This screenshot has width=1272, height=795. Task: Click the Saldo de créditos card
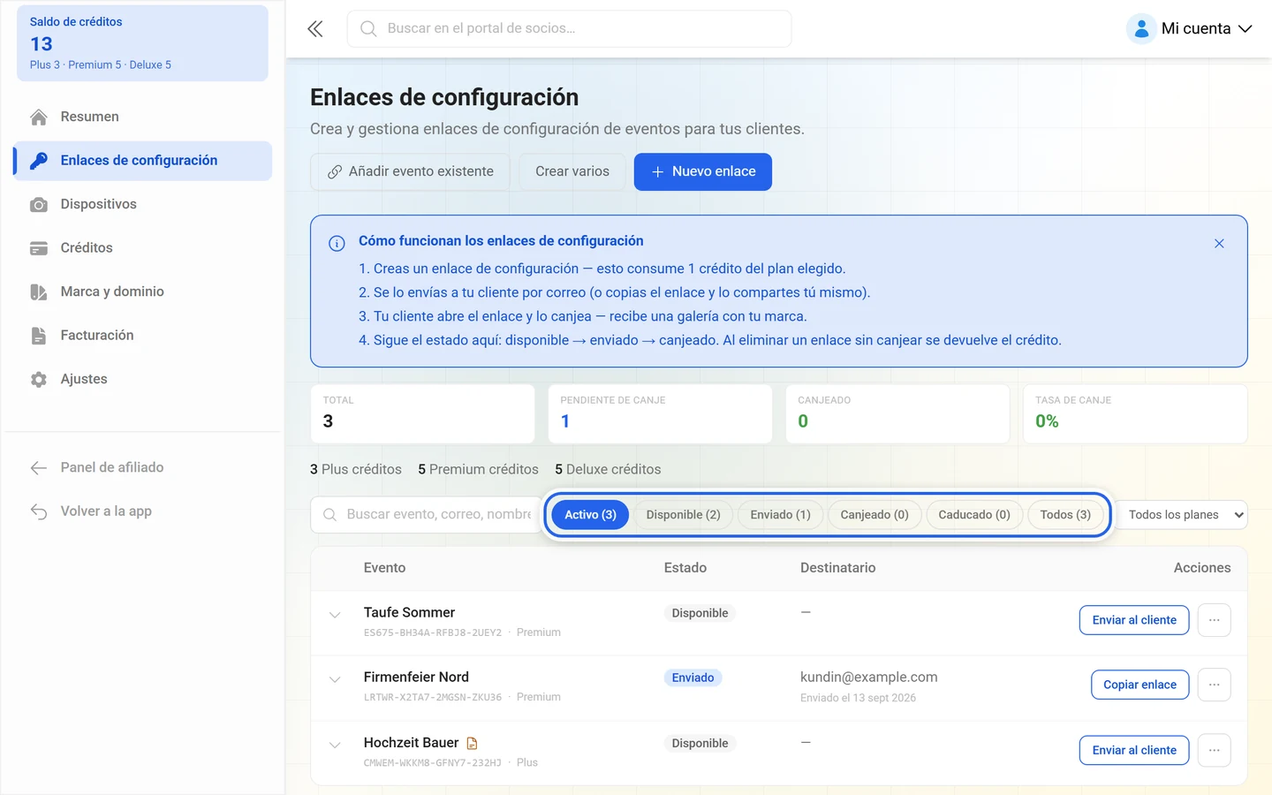(x=142, y=43)
